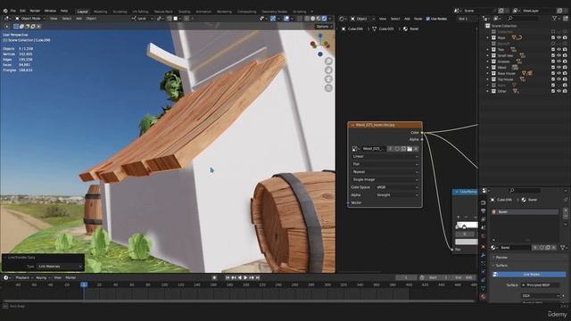Switch viewport to wireframe shading
This screenshot has height=321, width=571.
pos(307,19)
